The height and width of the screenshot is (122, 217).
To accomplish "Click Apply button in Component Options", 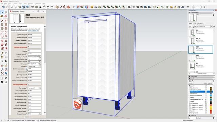I will click(x=27, y=117).
